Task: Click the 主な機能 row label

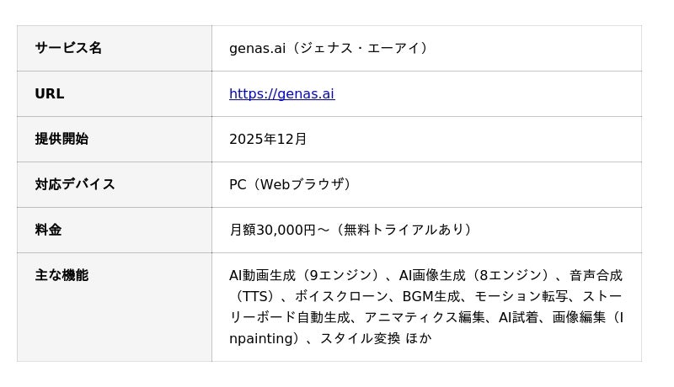Action: (62, 275)
